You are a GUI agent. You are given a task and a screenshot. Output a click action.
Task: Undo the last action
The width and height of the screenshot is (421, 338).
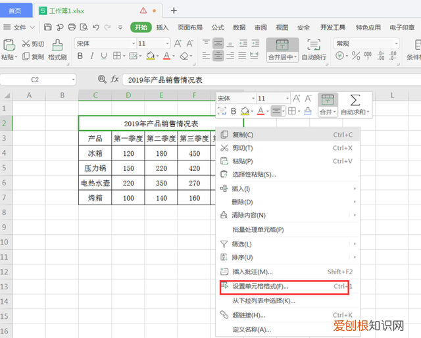pyautogui.click(x=96, y=27)
